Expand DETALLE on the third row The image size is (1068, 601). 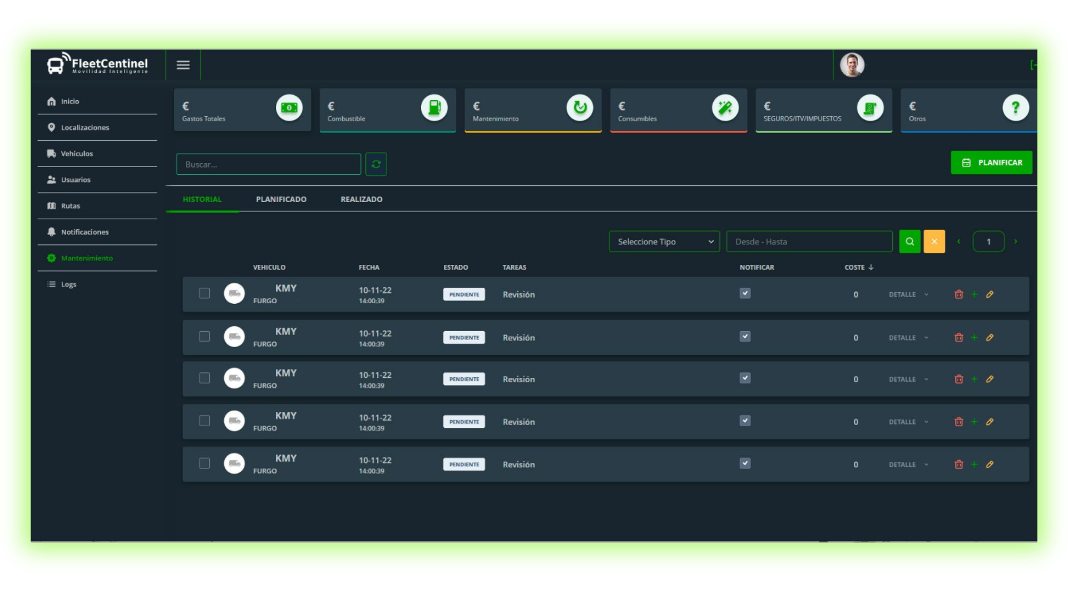pyautogui.click(x=908, y=380)
